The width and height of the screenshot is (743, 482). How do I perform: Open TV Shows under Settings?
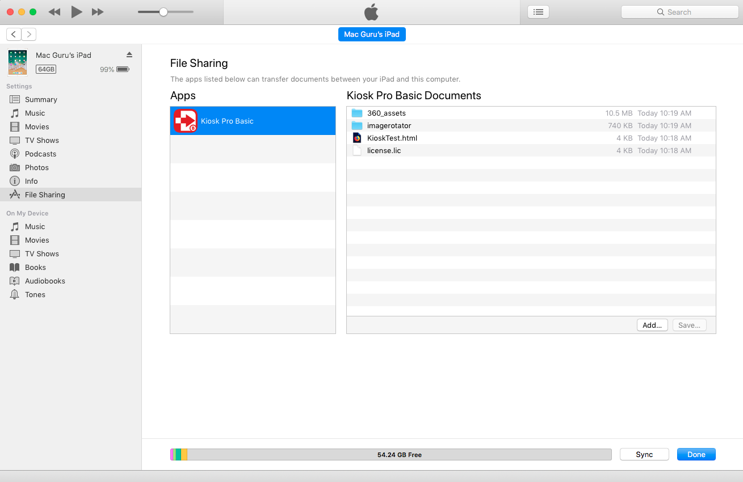pos(70,140)
